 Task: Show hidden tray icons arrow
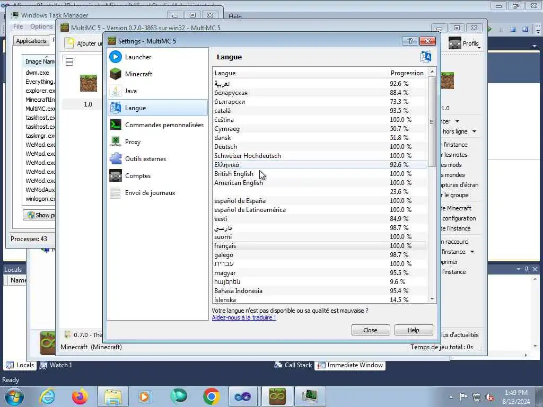click(451, 397)
